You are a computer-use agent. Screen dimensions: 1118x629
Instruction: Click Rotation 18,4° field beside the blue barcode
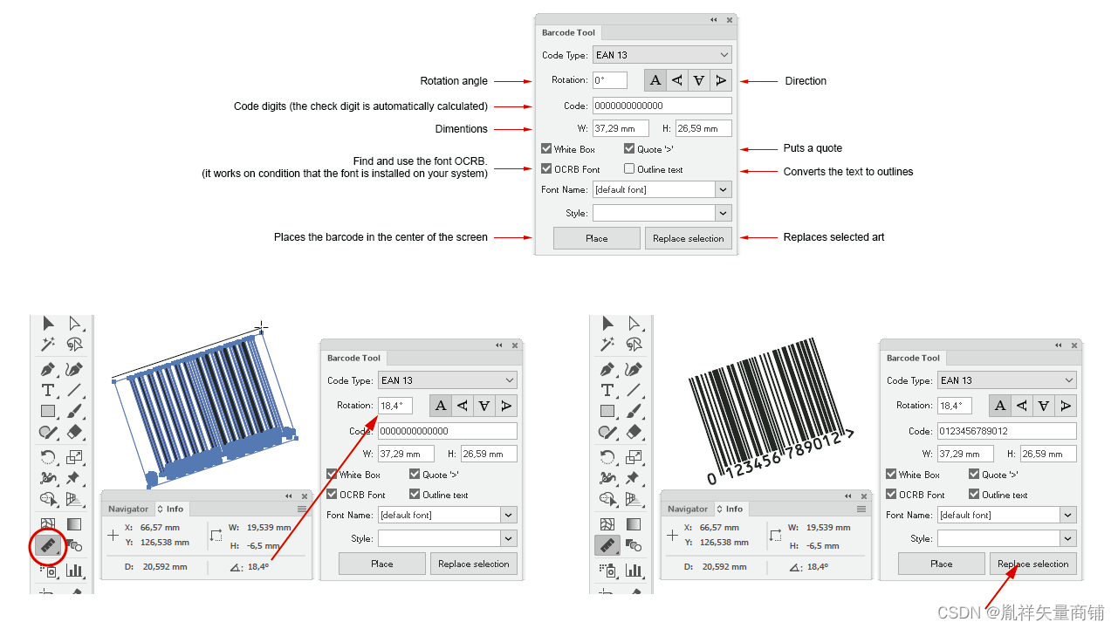click(x=395, y=406)
